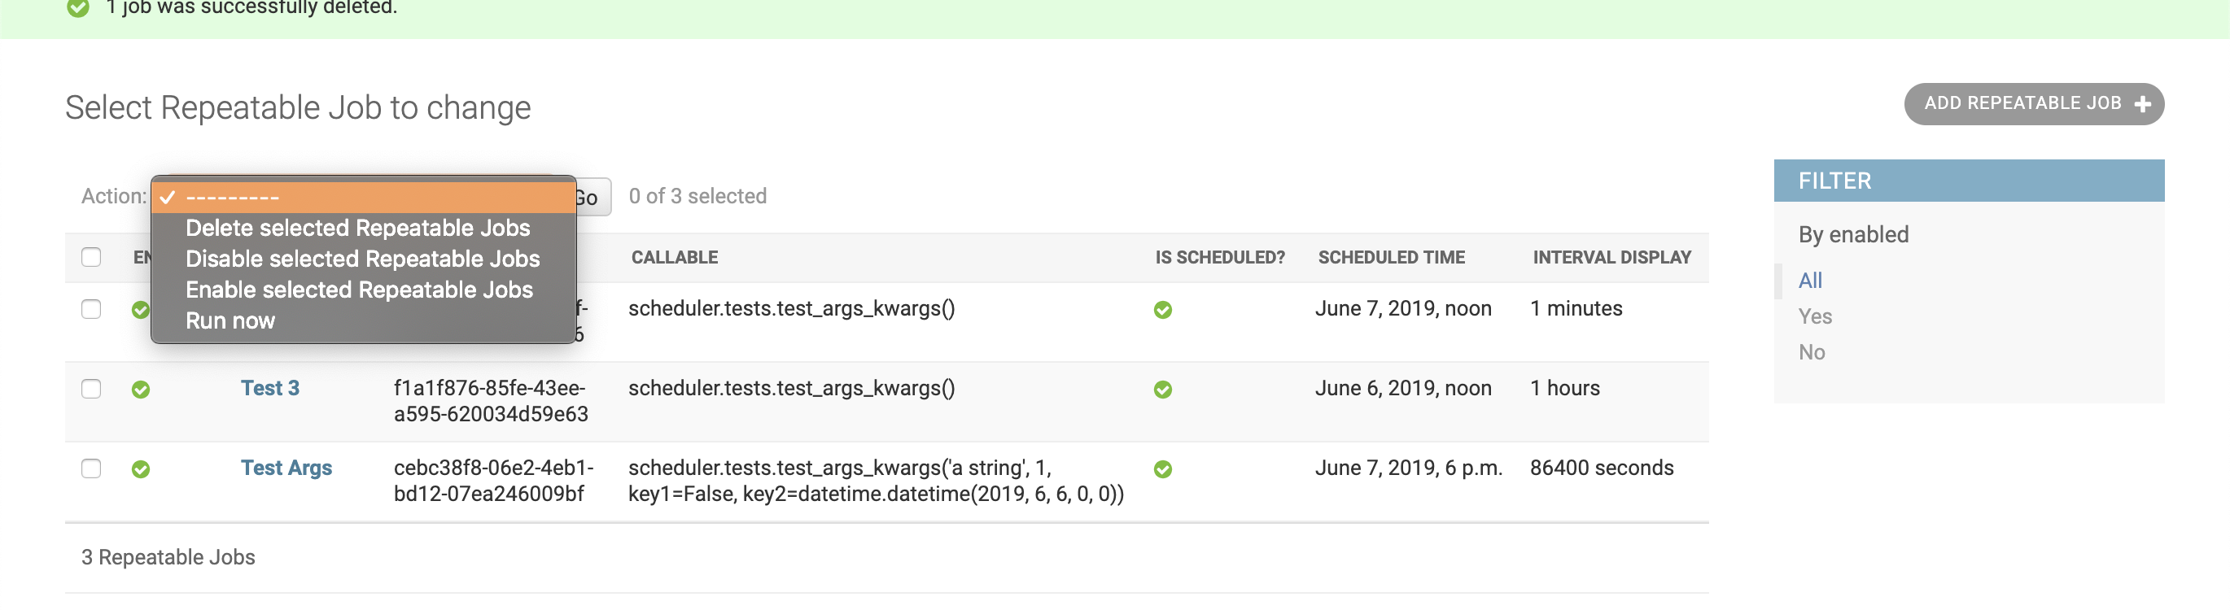Filter by enabled: No
The width and height of the screenshot is (2230, 610).
1811,352
